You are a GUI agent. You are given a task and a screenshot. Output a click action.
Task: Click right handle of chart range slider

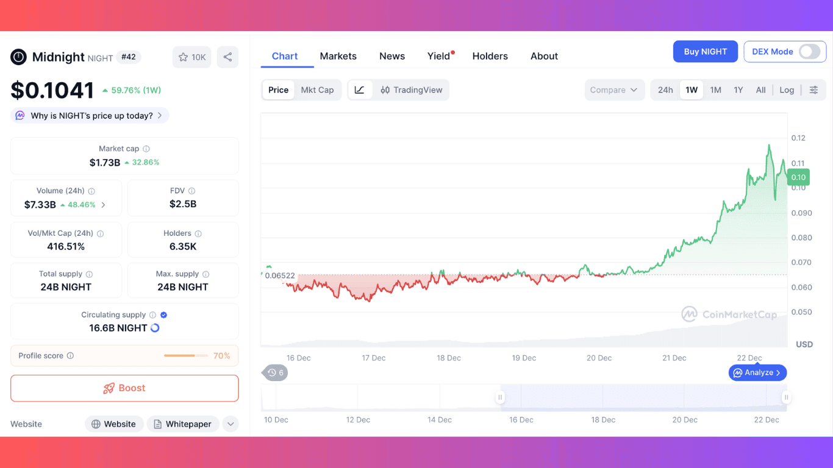786,397
